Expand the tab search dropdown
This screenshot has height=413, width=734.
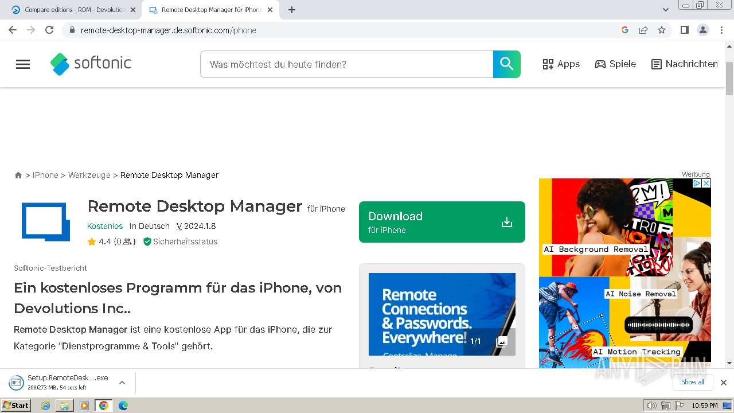(666, 10)
